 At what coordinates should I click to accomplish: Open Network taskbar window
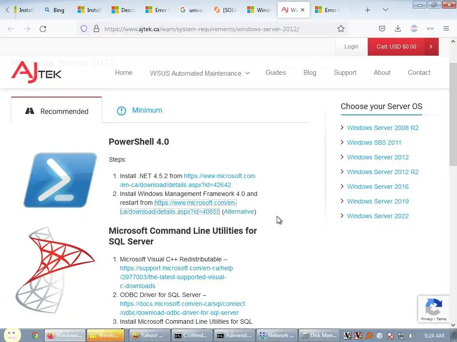coord(277,335)
